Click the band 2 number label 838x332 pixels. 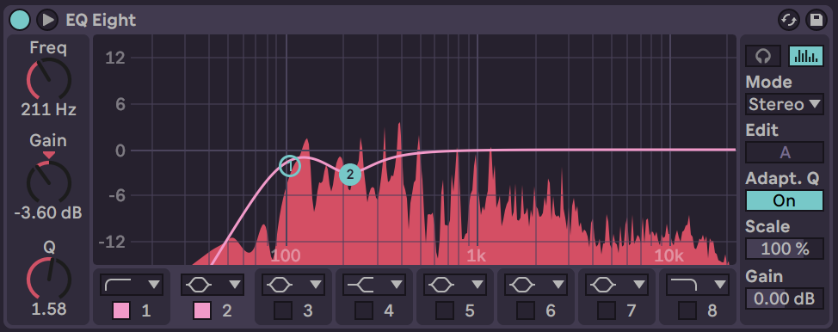click(226, 311)
